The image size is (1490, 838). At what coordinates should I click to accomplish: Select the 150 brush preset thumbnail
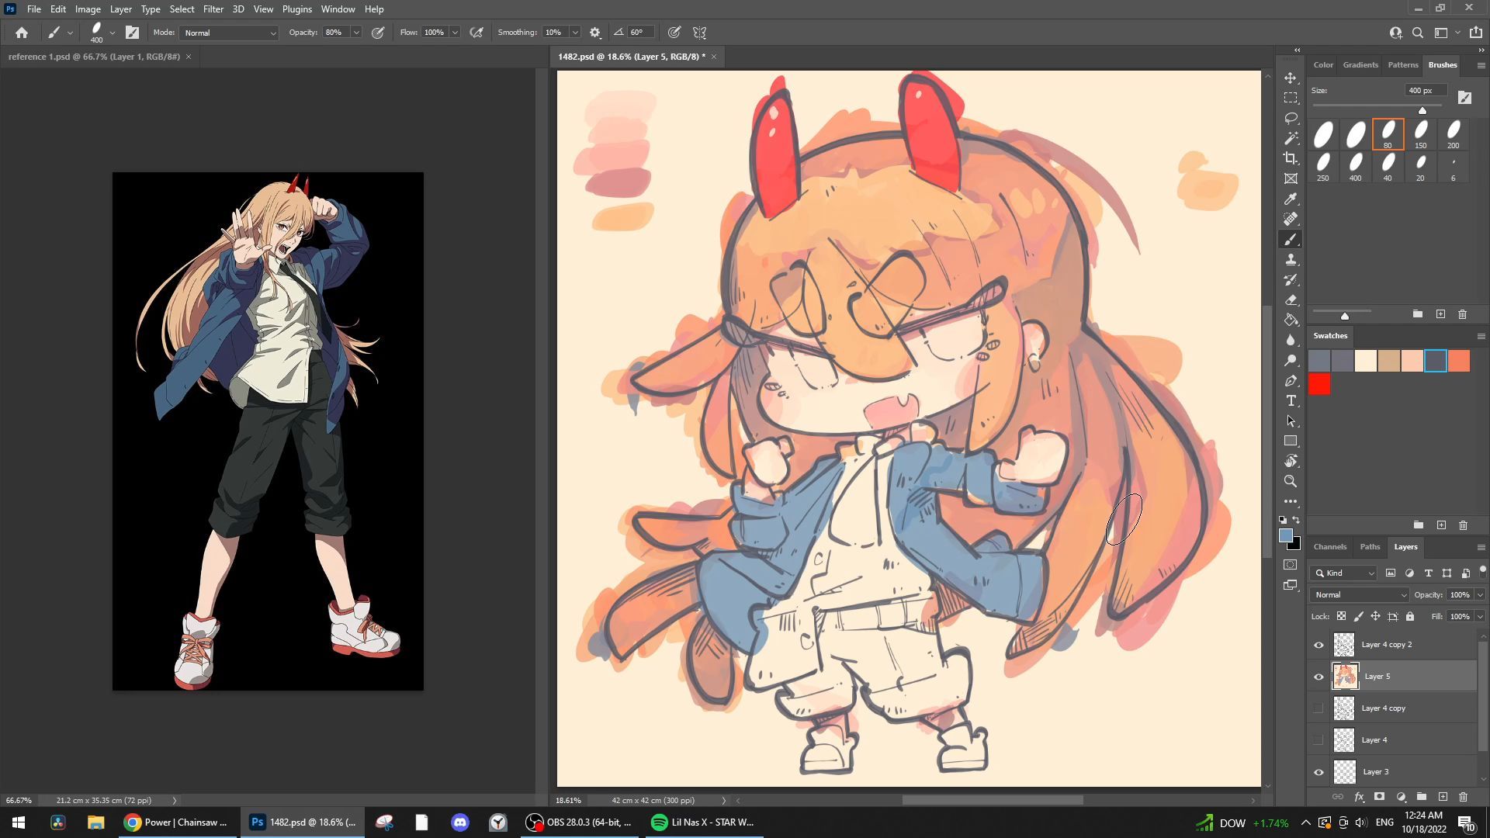[x=1421, y=134]
